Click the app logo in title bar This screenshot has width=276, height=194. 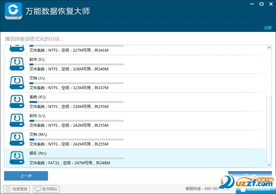[x=13, y=11]
